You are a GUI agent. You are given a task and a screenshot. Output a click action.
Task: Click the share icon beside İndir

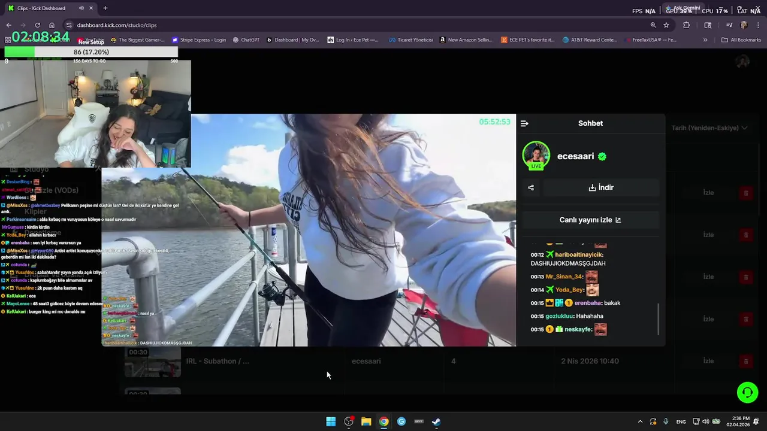point(531,187)
